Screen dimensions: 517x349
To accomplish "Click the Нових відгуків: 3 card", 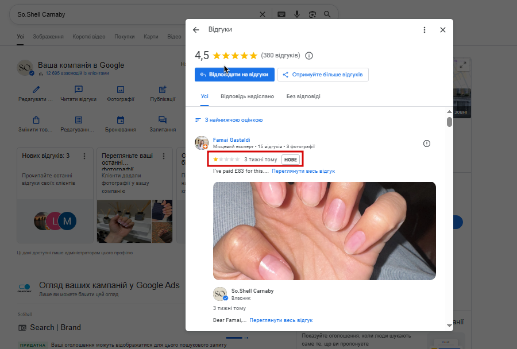I will pyautogui.click(x=55, y=195).
